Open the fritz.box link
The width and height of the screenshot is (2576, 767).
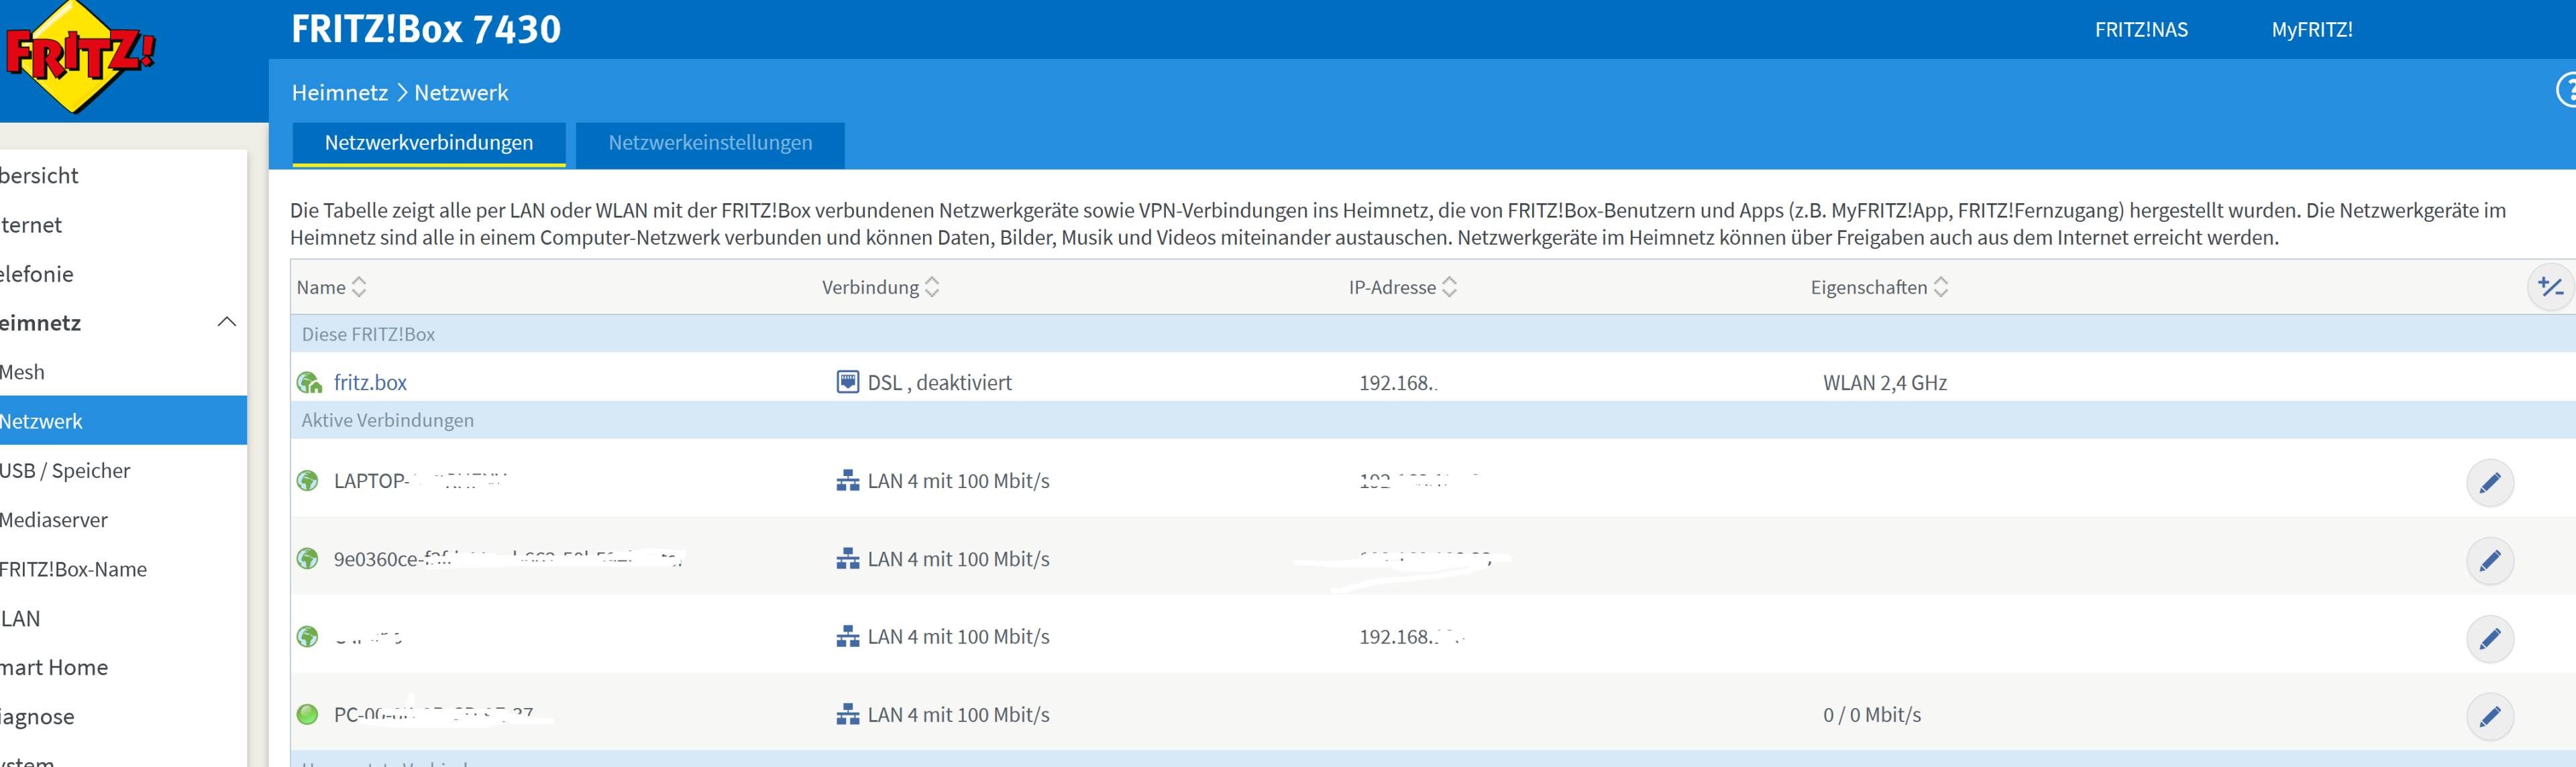click(370, 383)
